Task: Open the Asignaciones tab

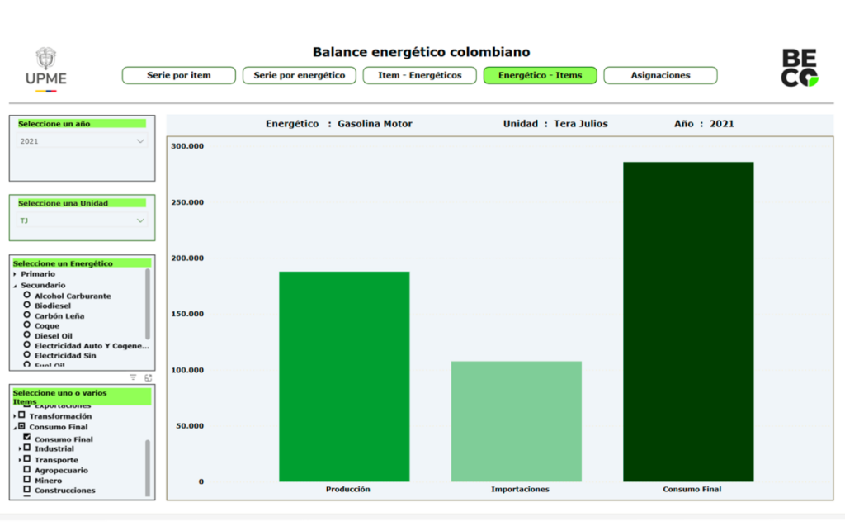Action: tap(660, 76)
